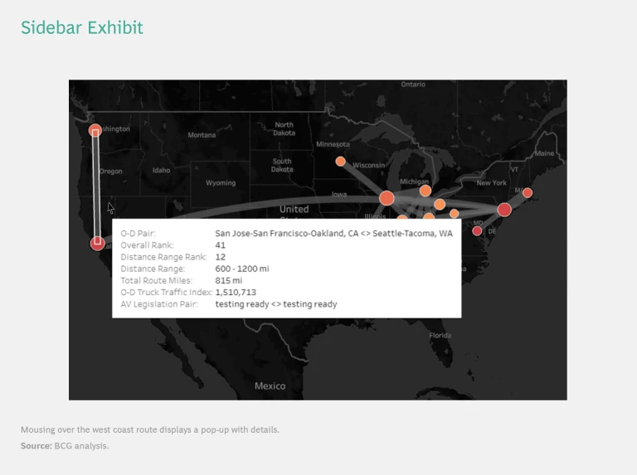The width and height of the screenshot is (637, 475).
Task: Click the Sidebar Exhibit heading
Action: pyautogui.click(x=82, y=27)
